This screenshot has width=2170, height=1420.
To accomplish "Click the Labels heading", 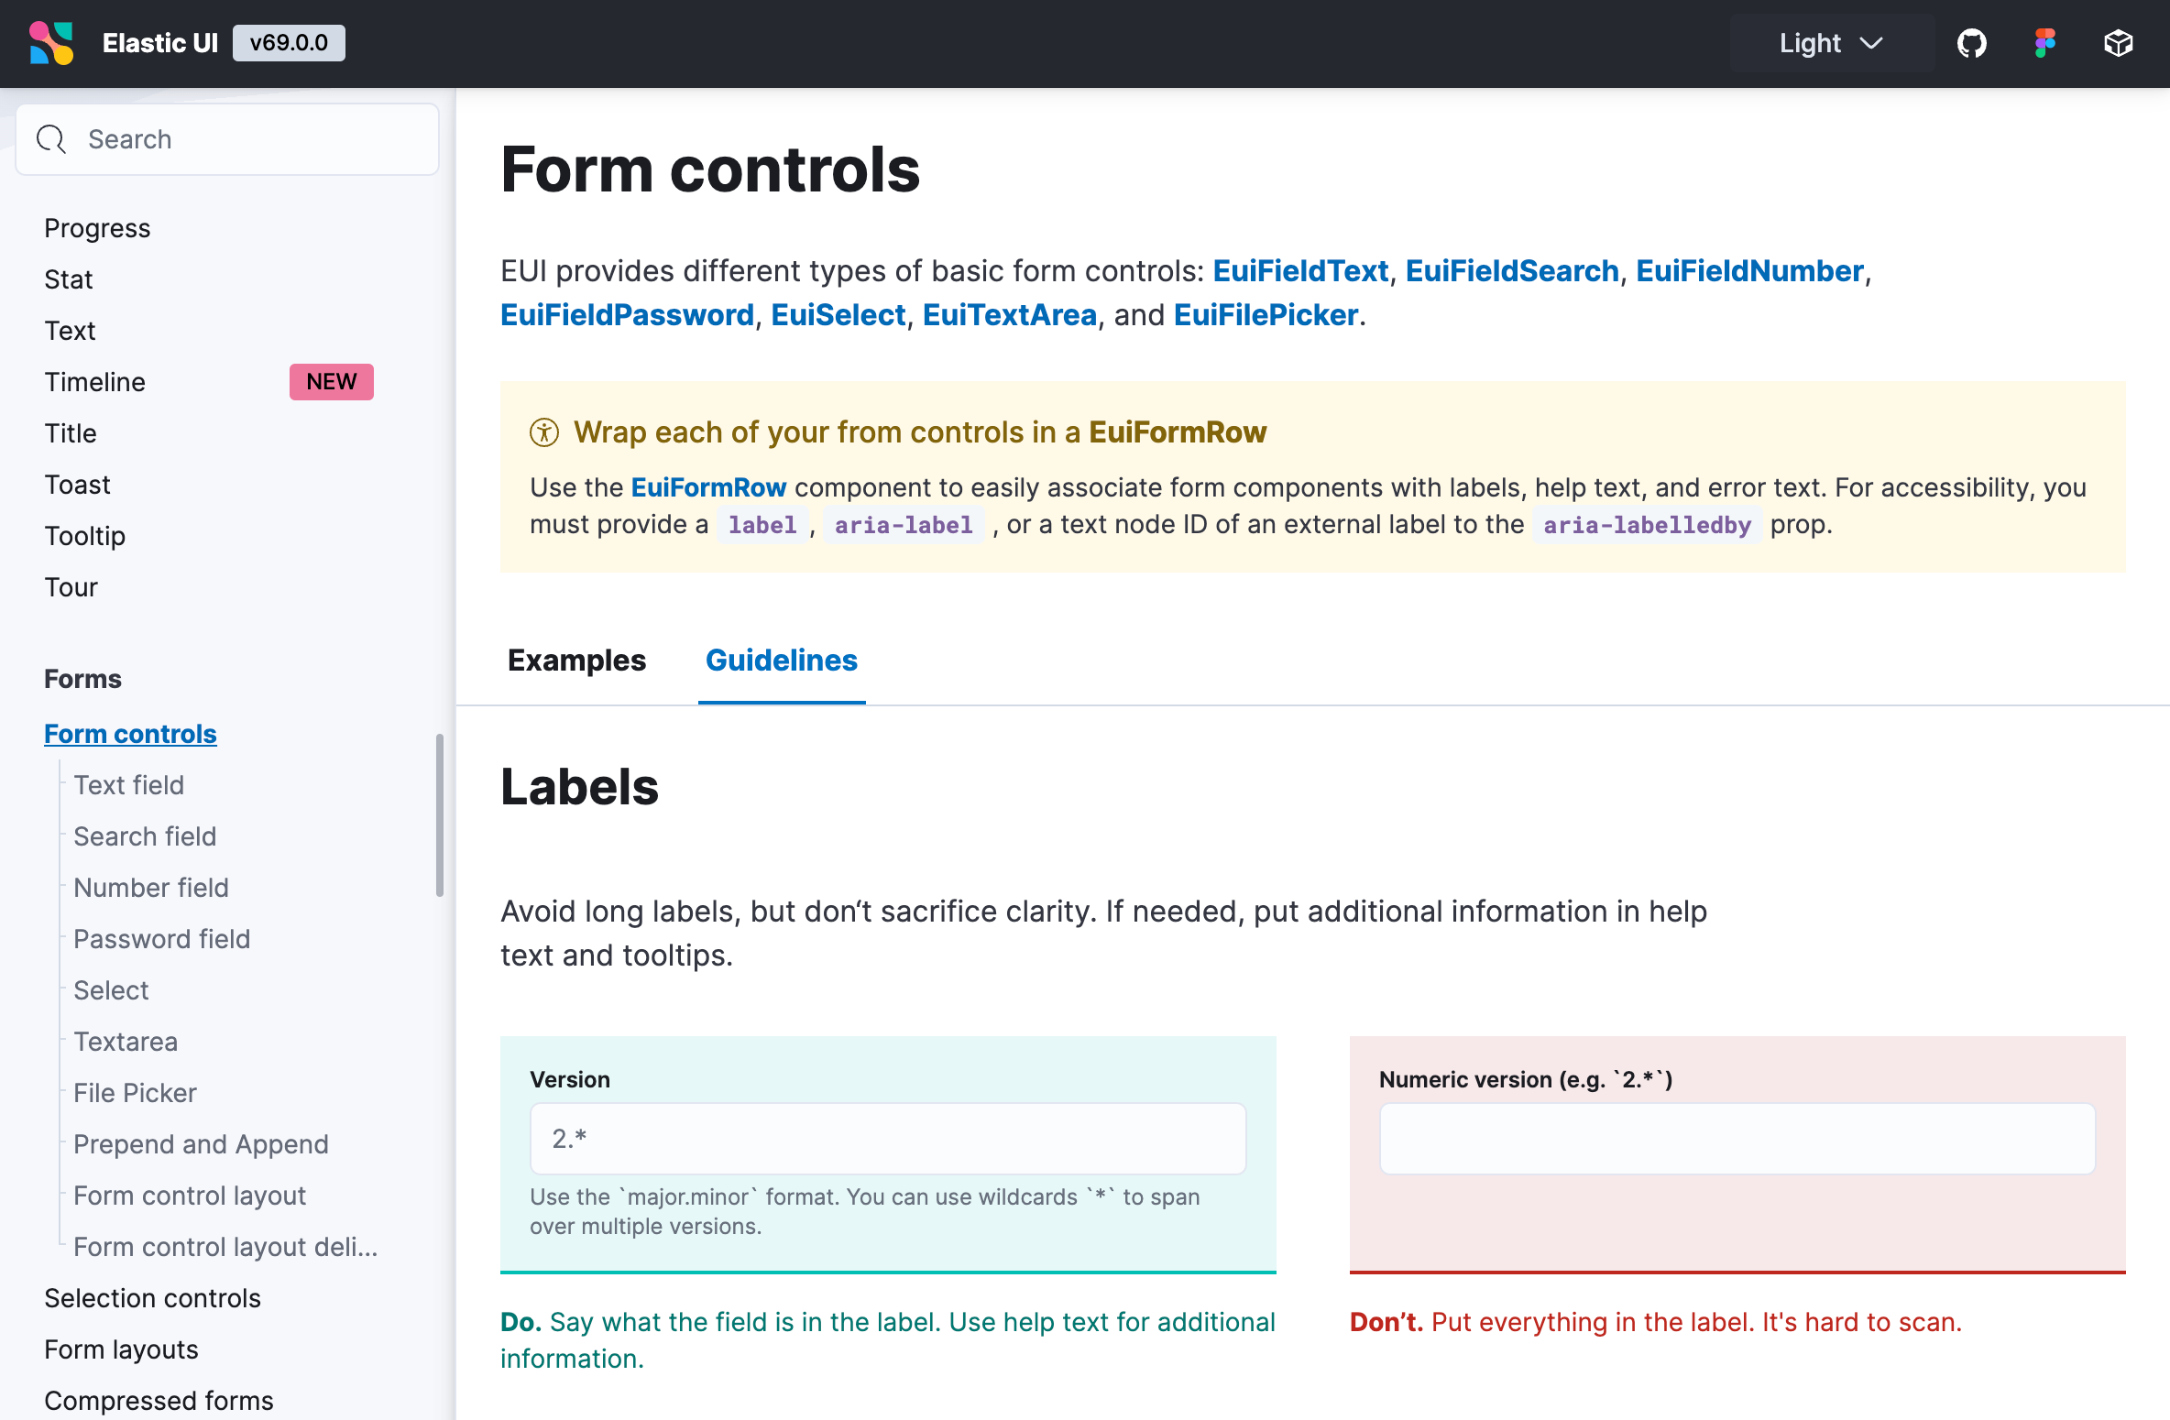I will tap(579, 787).
